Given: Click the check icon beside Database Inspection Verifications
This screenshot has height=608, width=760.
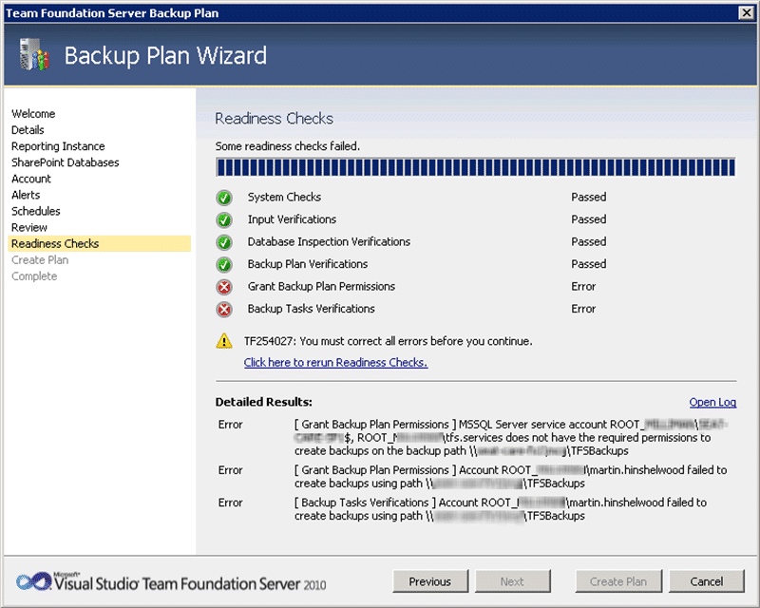Looking at the screenshot, I should 224,242.
